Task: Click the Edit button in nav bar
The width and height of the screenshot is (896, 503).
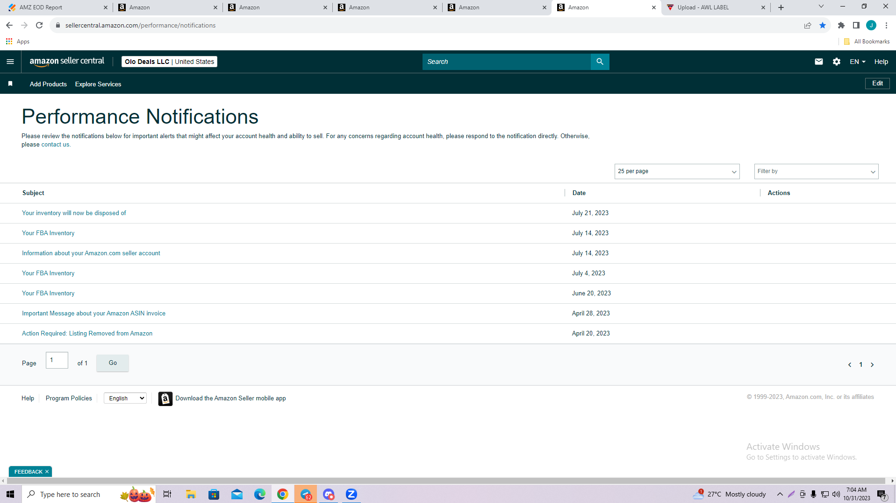Action: pyautogui.click(x=877, y=84)
